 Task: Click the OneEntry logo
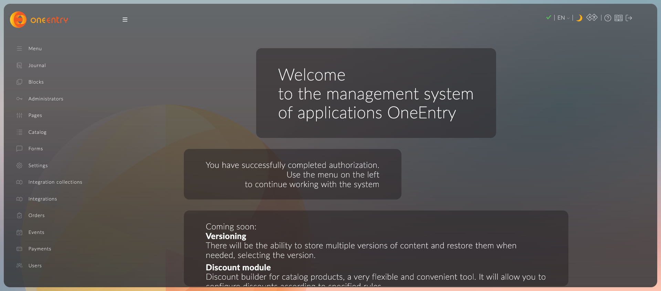click(39, 20)
